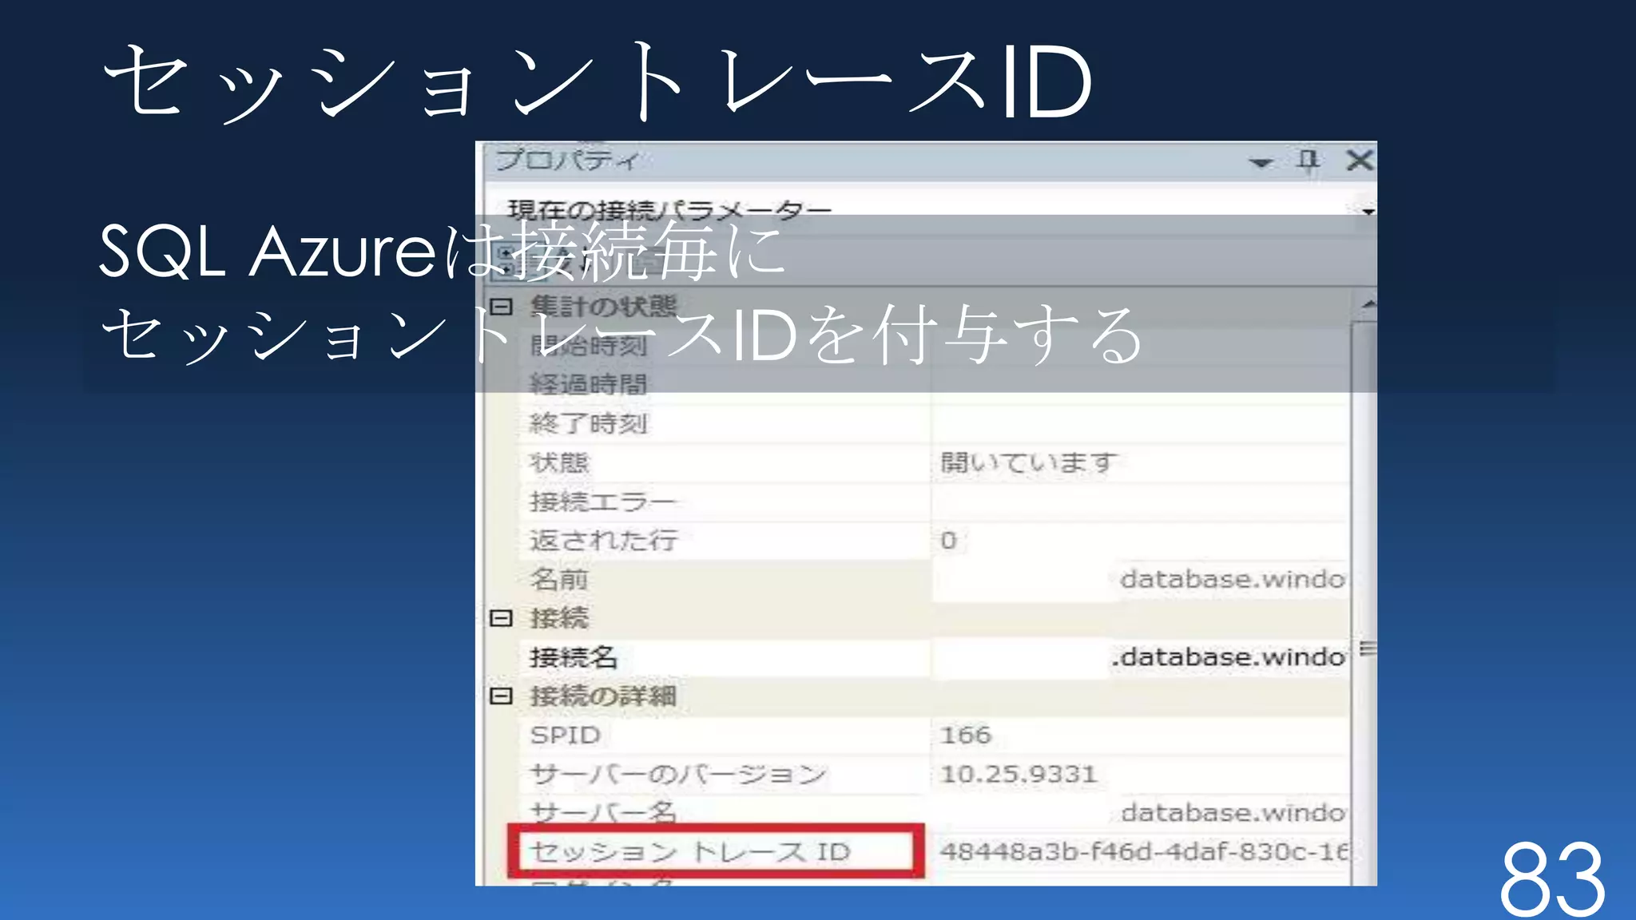Select the 接続名 property label

coord(574,657)
